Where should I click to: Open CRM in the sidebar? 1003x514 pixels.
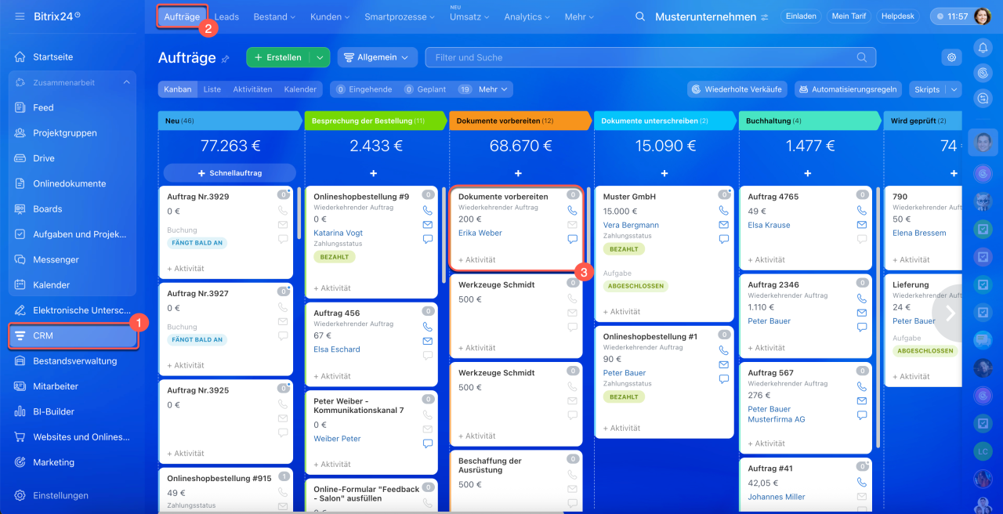point(73,335)
